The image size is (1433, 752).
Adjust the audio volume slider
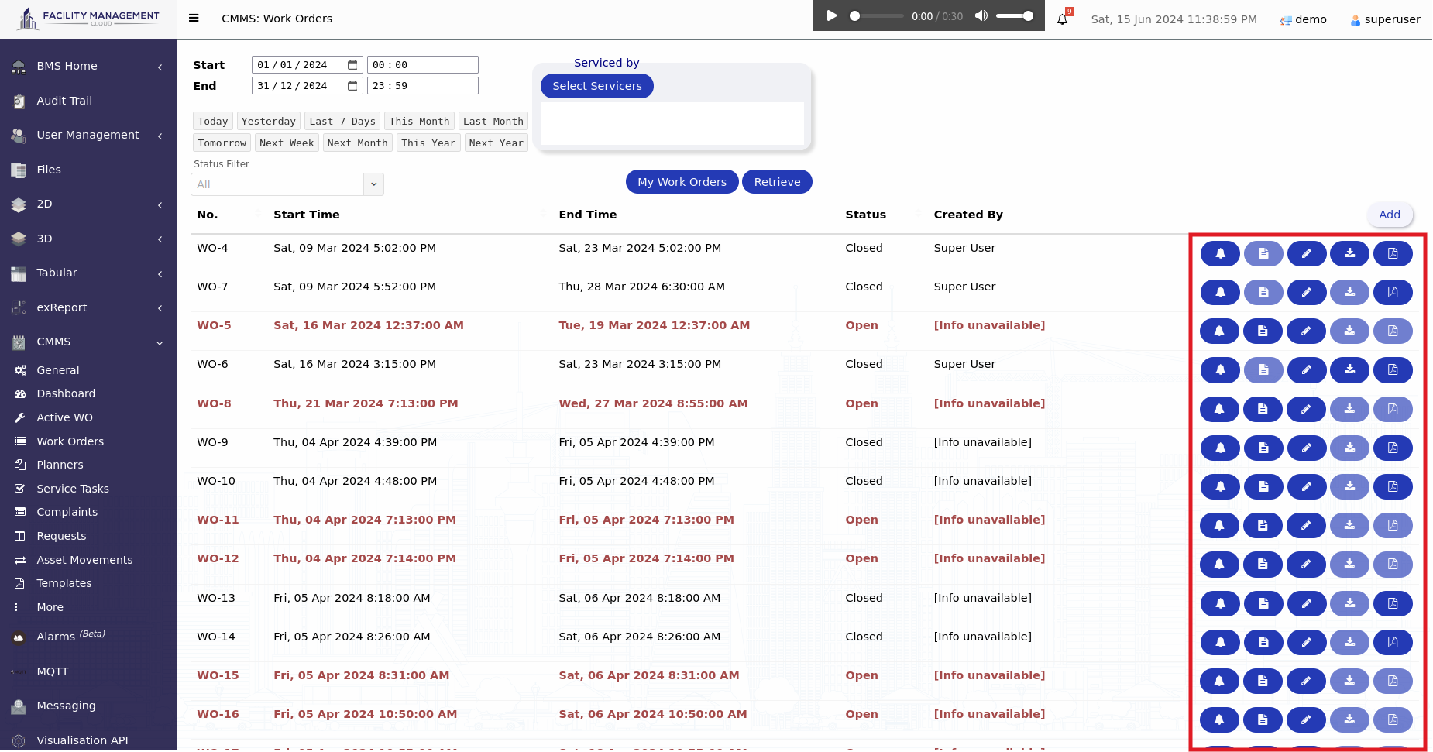[1015, 15]
